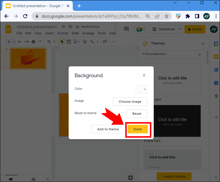Click Get add-ons plus icon
This screenshot has height=182, width=220.
(216, 117)
